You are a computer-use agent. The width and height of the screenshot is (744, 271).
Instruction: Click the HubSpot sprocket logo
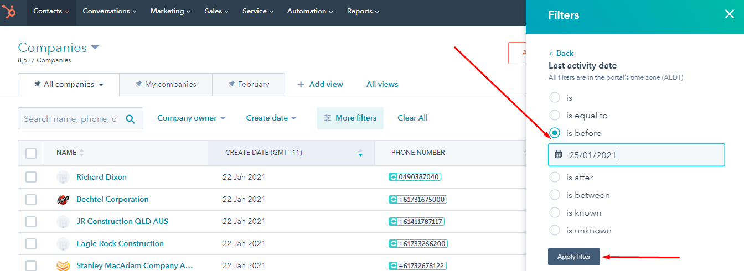(x=11, y=12)
